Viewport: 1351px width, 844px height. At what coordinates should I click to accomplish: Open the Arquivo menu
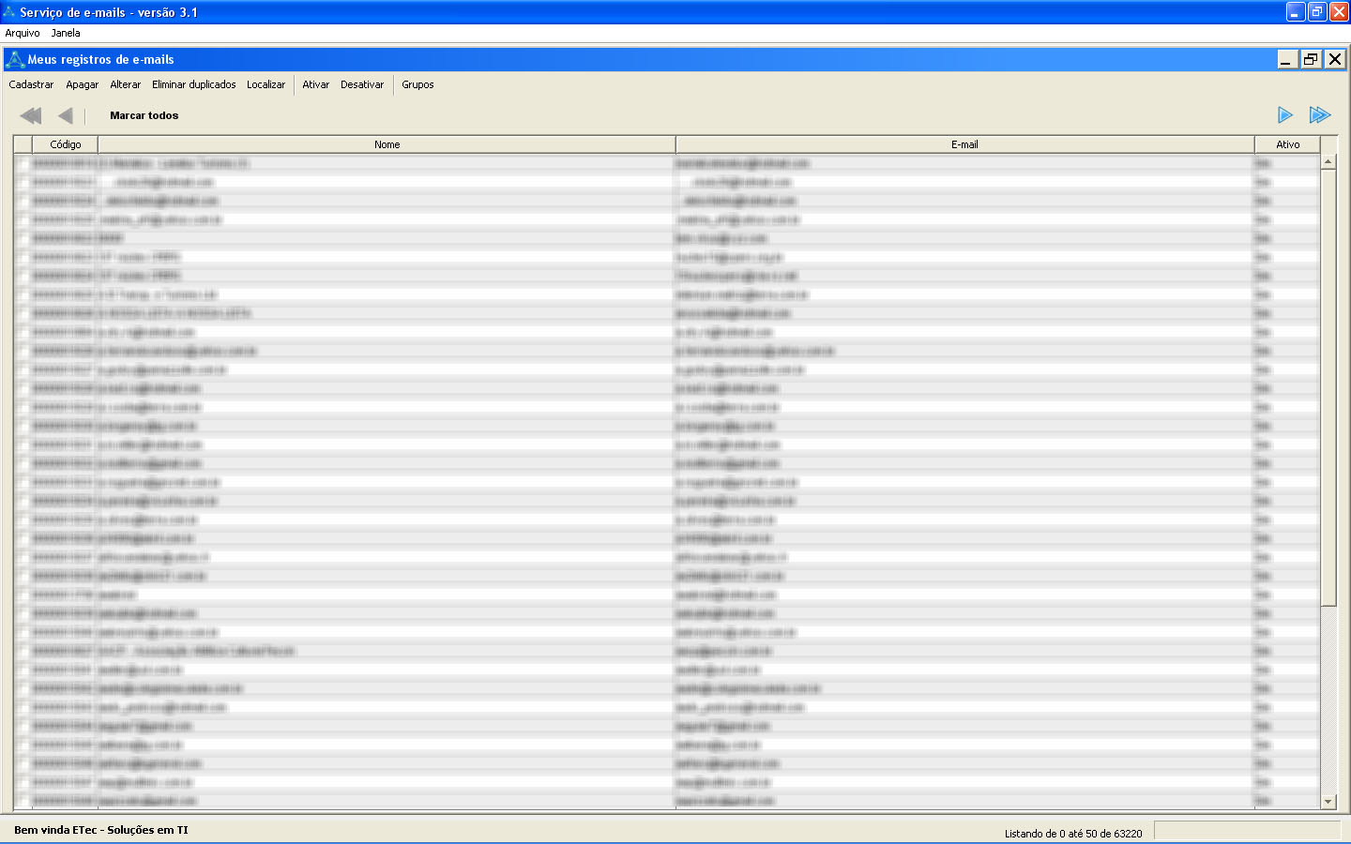coord(23,33)
